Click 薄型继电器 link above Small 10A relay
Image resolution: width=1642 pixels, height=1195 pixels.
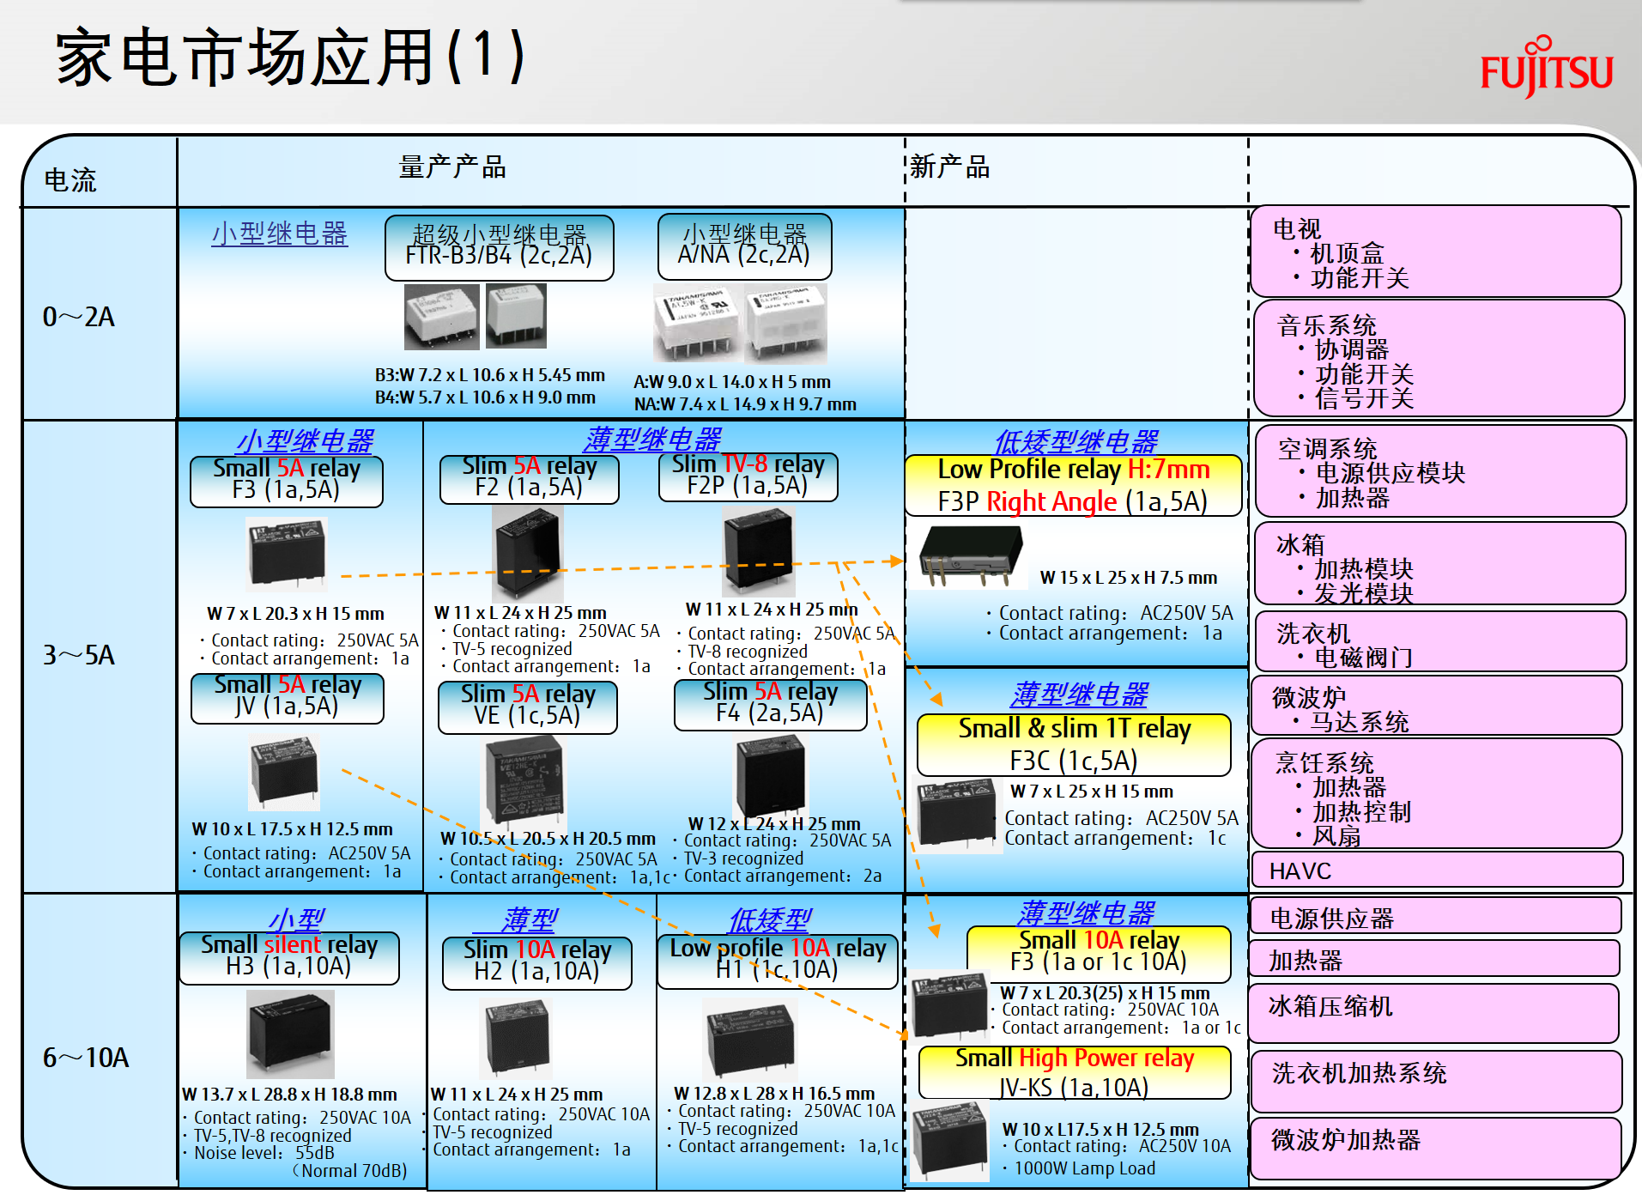point(1086,912)
